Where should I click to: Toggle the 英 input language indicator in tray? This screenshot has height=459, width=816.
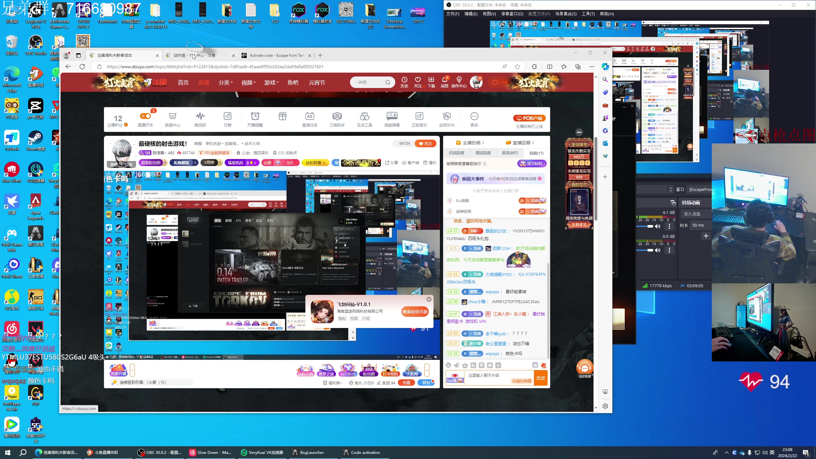[x=772, y=453]
